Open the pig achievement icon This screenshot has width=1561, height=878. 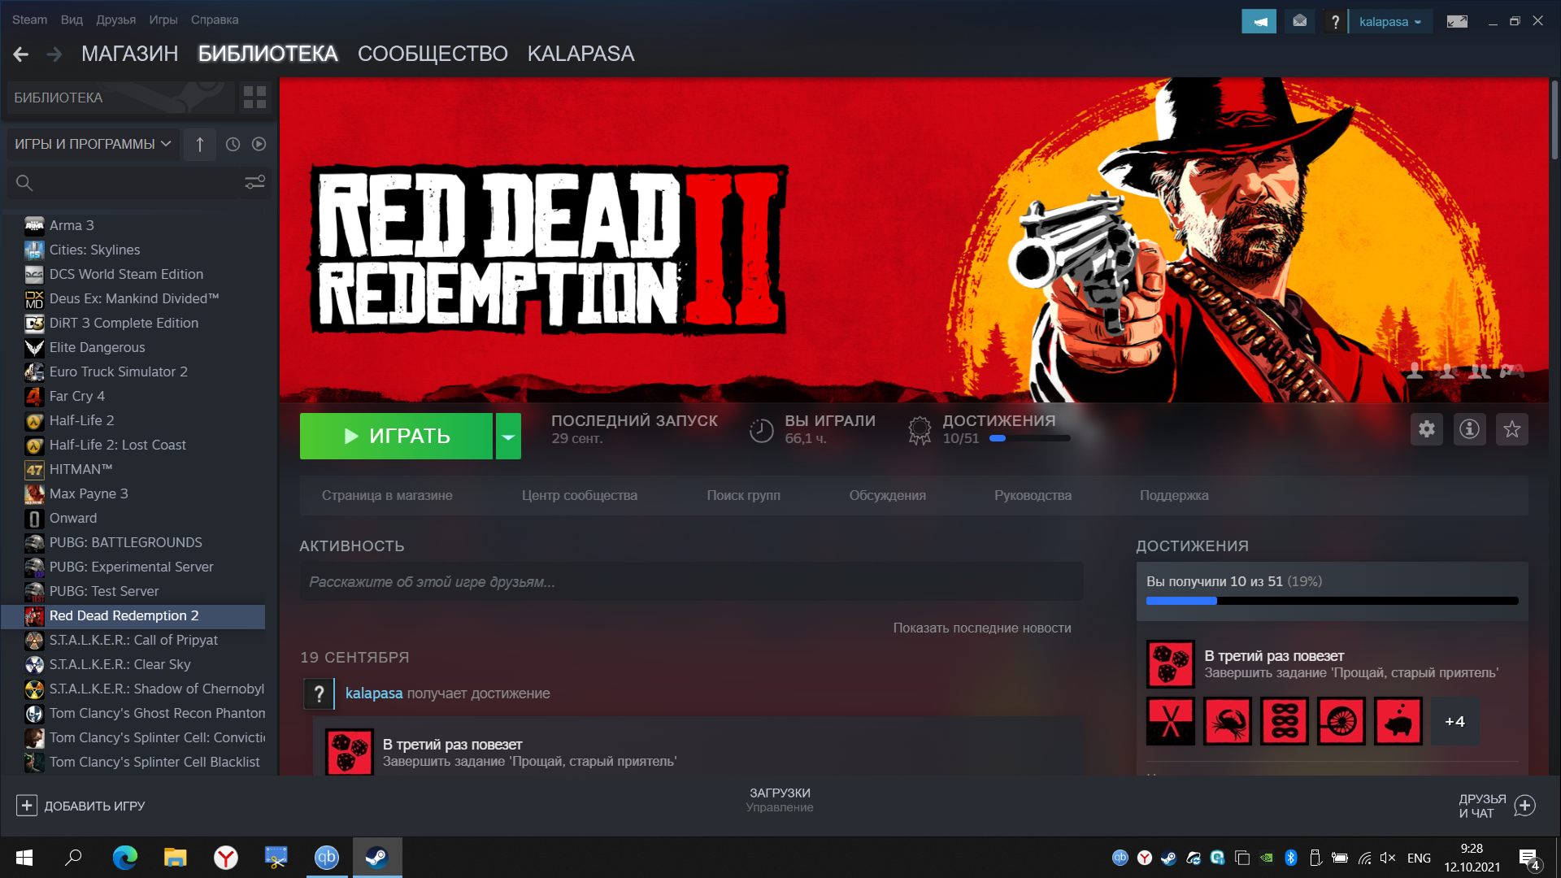(x=1398, y=721)
